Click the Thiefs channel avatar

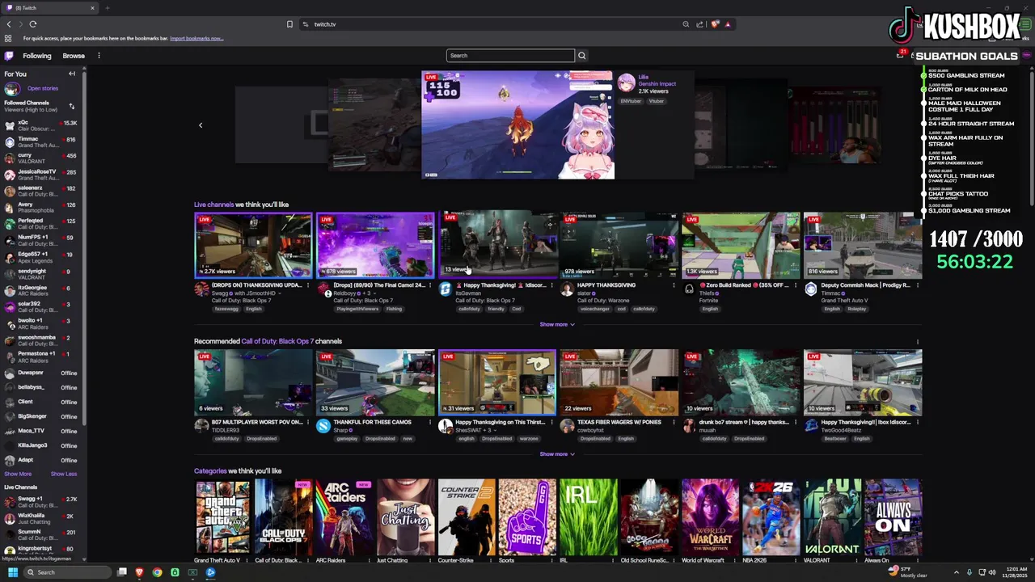689,289
